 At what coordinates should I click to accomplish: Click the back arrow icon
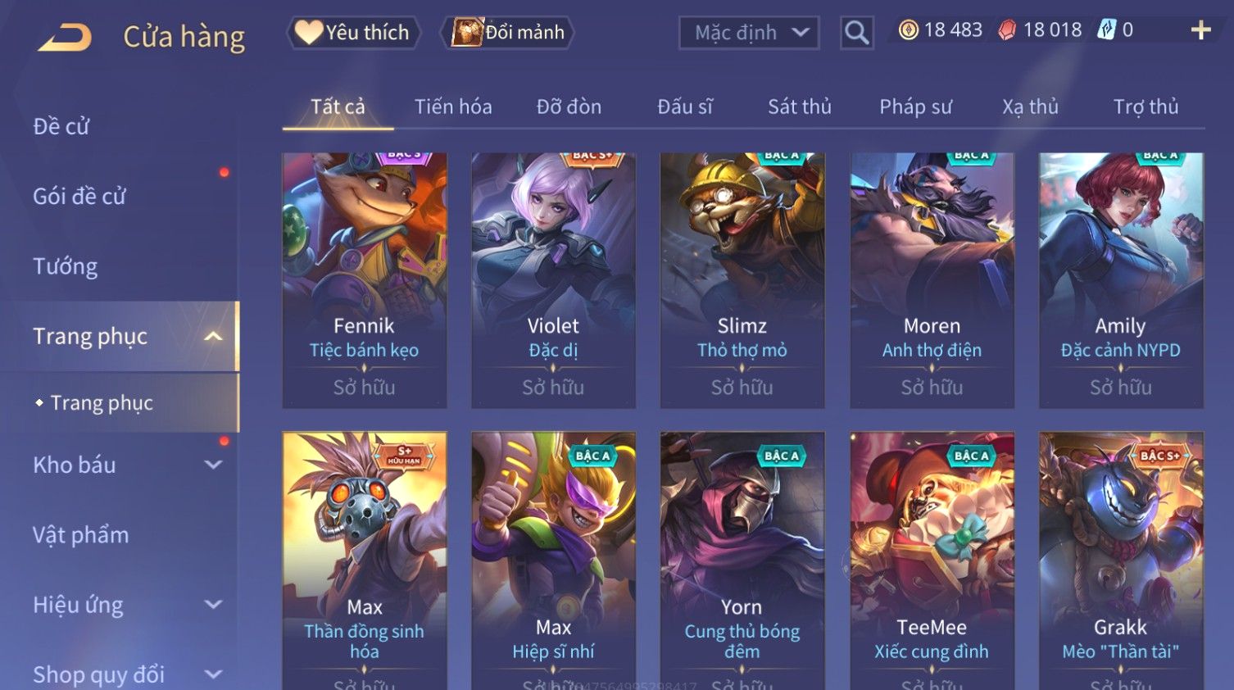click(66, 38)
